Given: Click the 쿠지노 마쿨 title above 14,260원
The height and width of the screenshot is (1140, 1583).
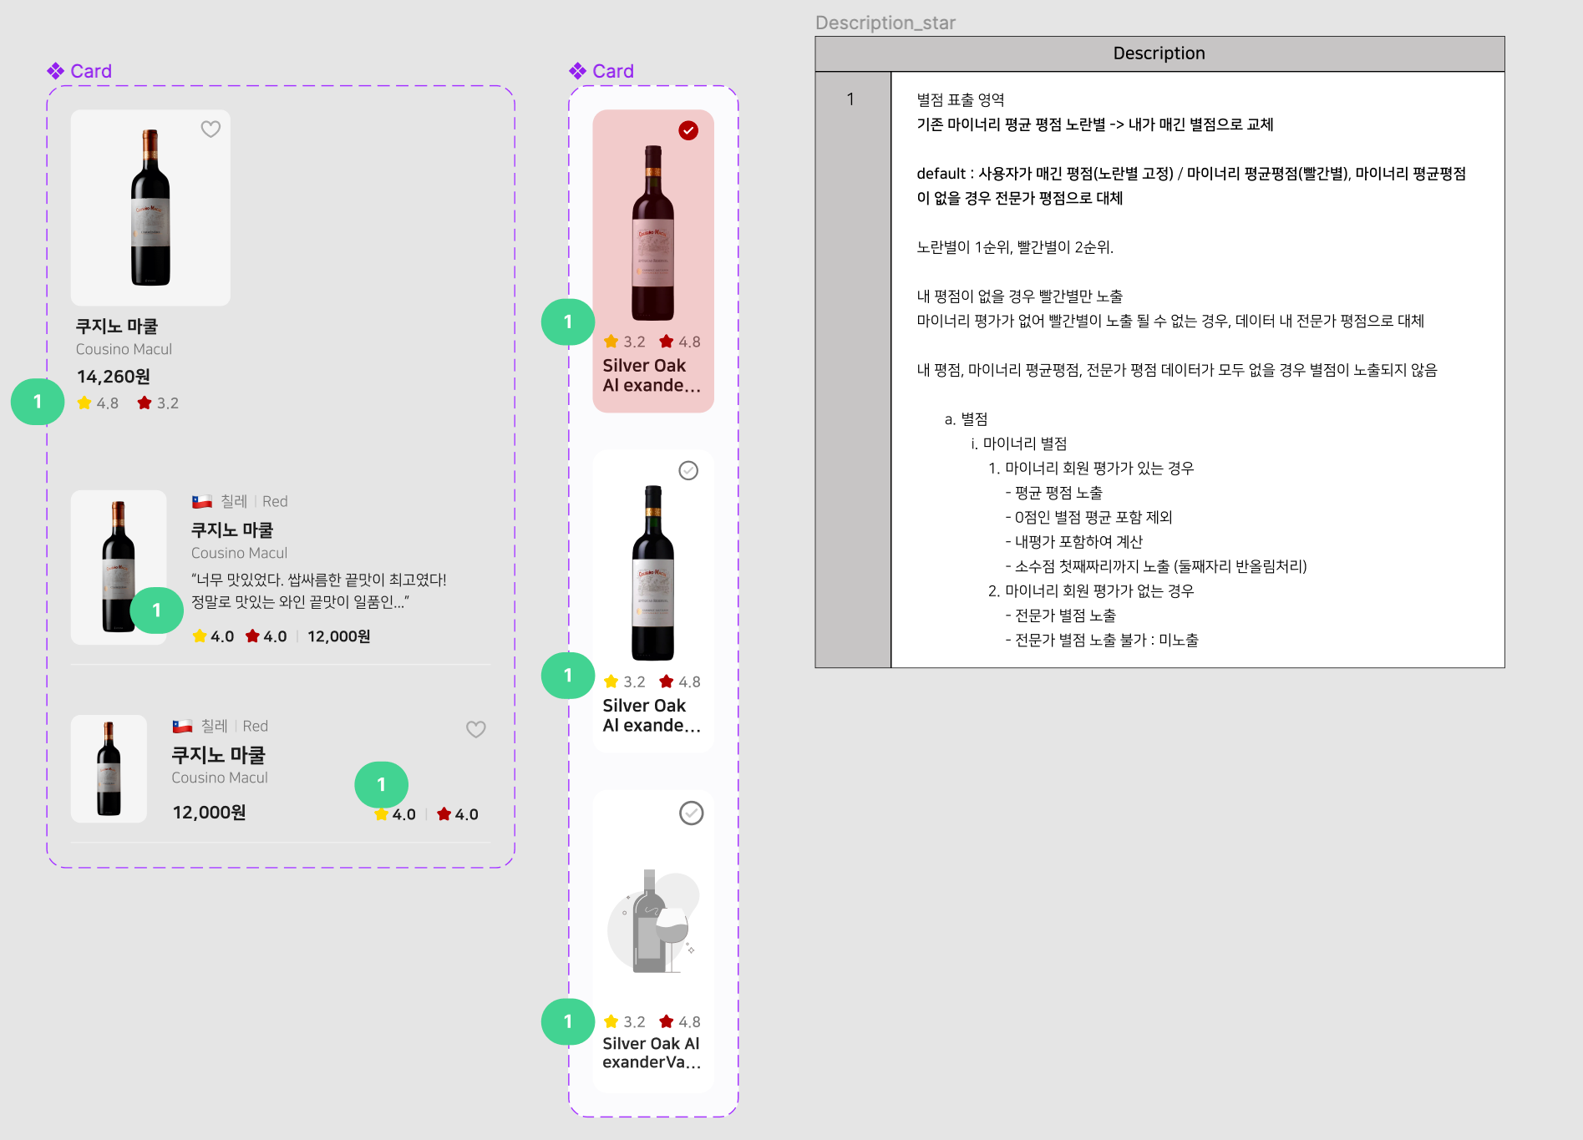Looking at the screenshot, I should click(117, 326).
